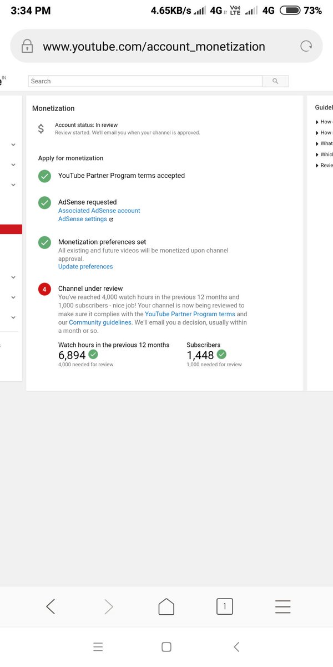Focus the YouTube Search input field

pos(145,81)
